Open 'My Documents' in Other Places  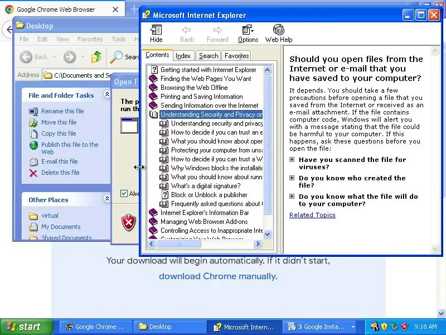pyautogui.click(x=61, y=227)
